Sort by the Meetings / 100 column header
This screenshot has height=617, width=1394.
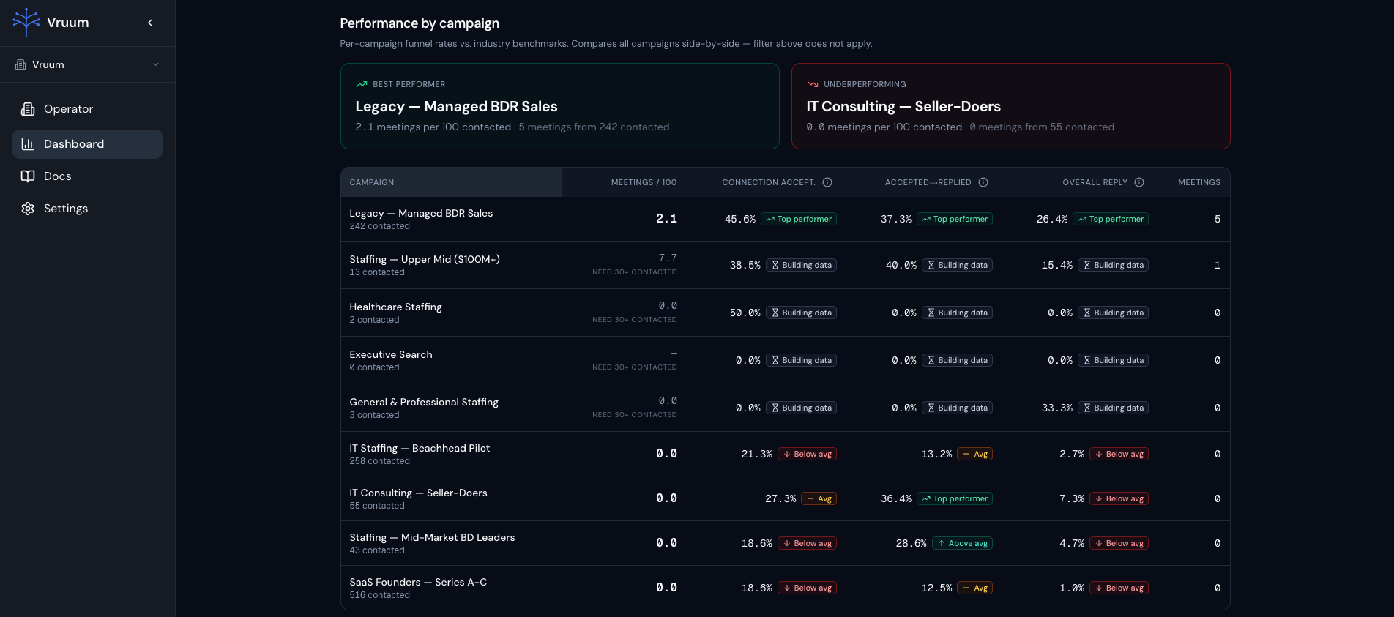(644, 182)
